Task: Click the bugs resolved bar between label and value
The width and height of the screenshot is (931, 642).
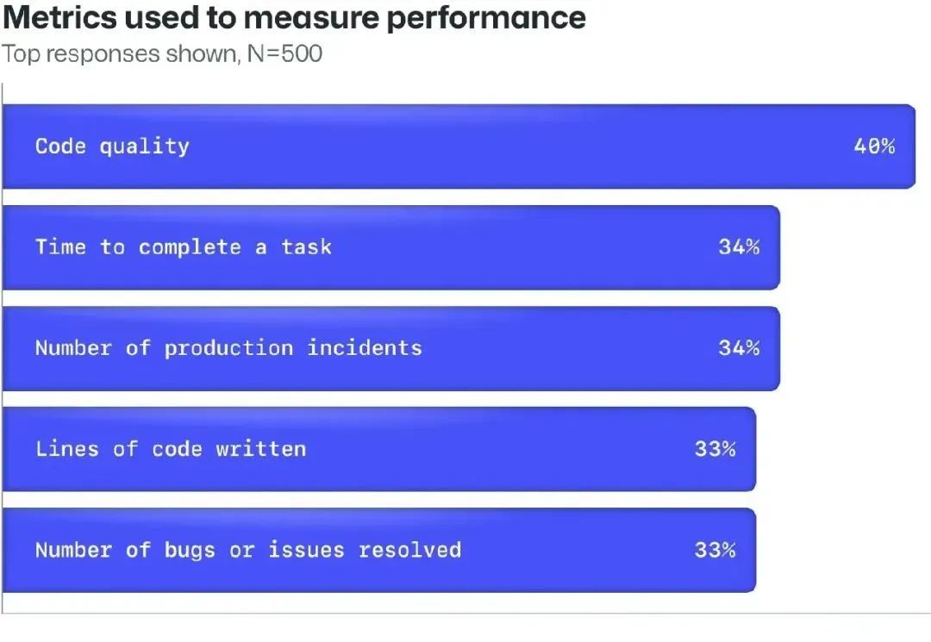Action: point(578,550)
